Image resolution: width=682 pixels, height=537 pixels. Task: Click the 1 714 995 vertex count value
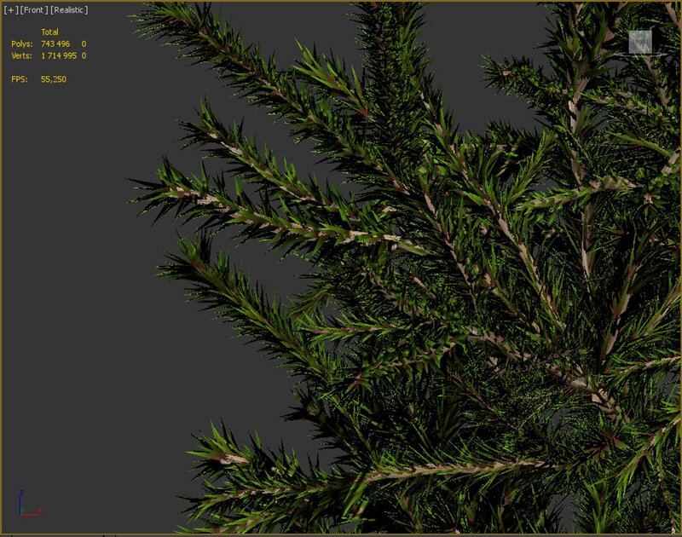coord(59,55)
